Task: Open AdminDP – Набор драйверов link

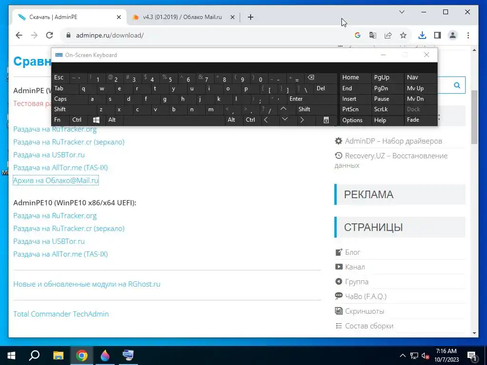Action: [x=393, y=141]
